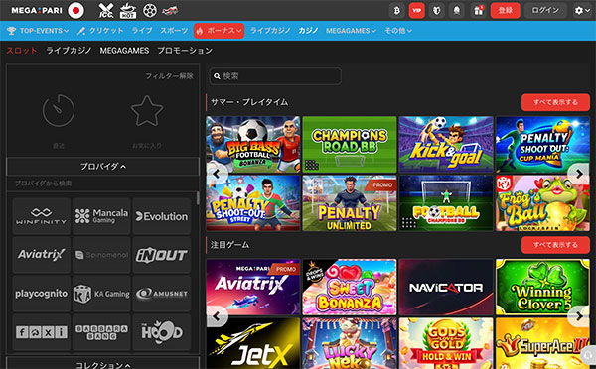Select the KA Gaming provider filter

click(101, 294)
